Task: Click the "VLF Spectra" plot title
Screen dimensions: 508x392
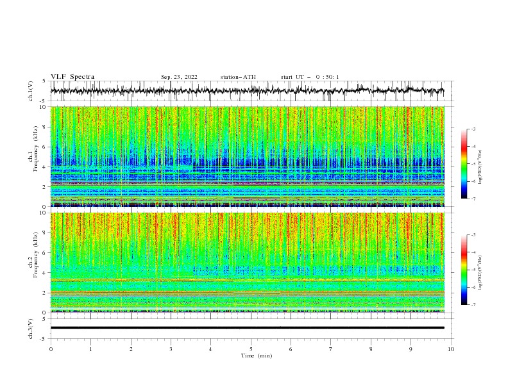Action: [72, 77]
